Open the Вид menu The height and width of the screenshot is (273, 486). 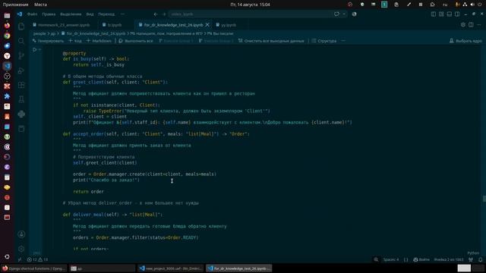90,14
